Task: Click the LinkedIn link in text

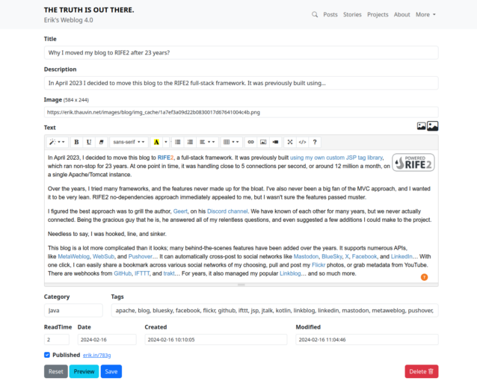Action: (401, 257)
